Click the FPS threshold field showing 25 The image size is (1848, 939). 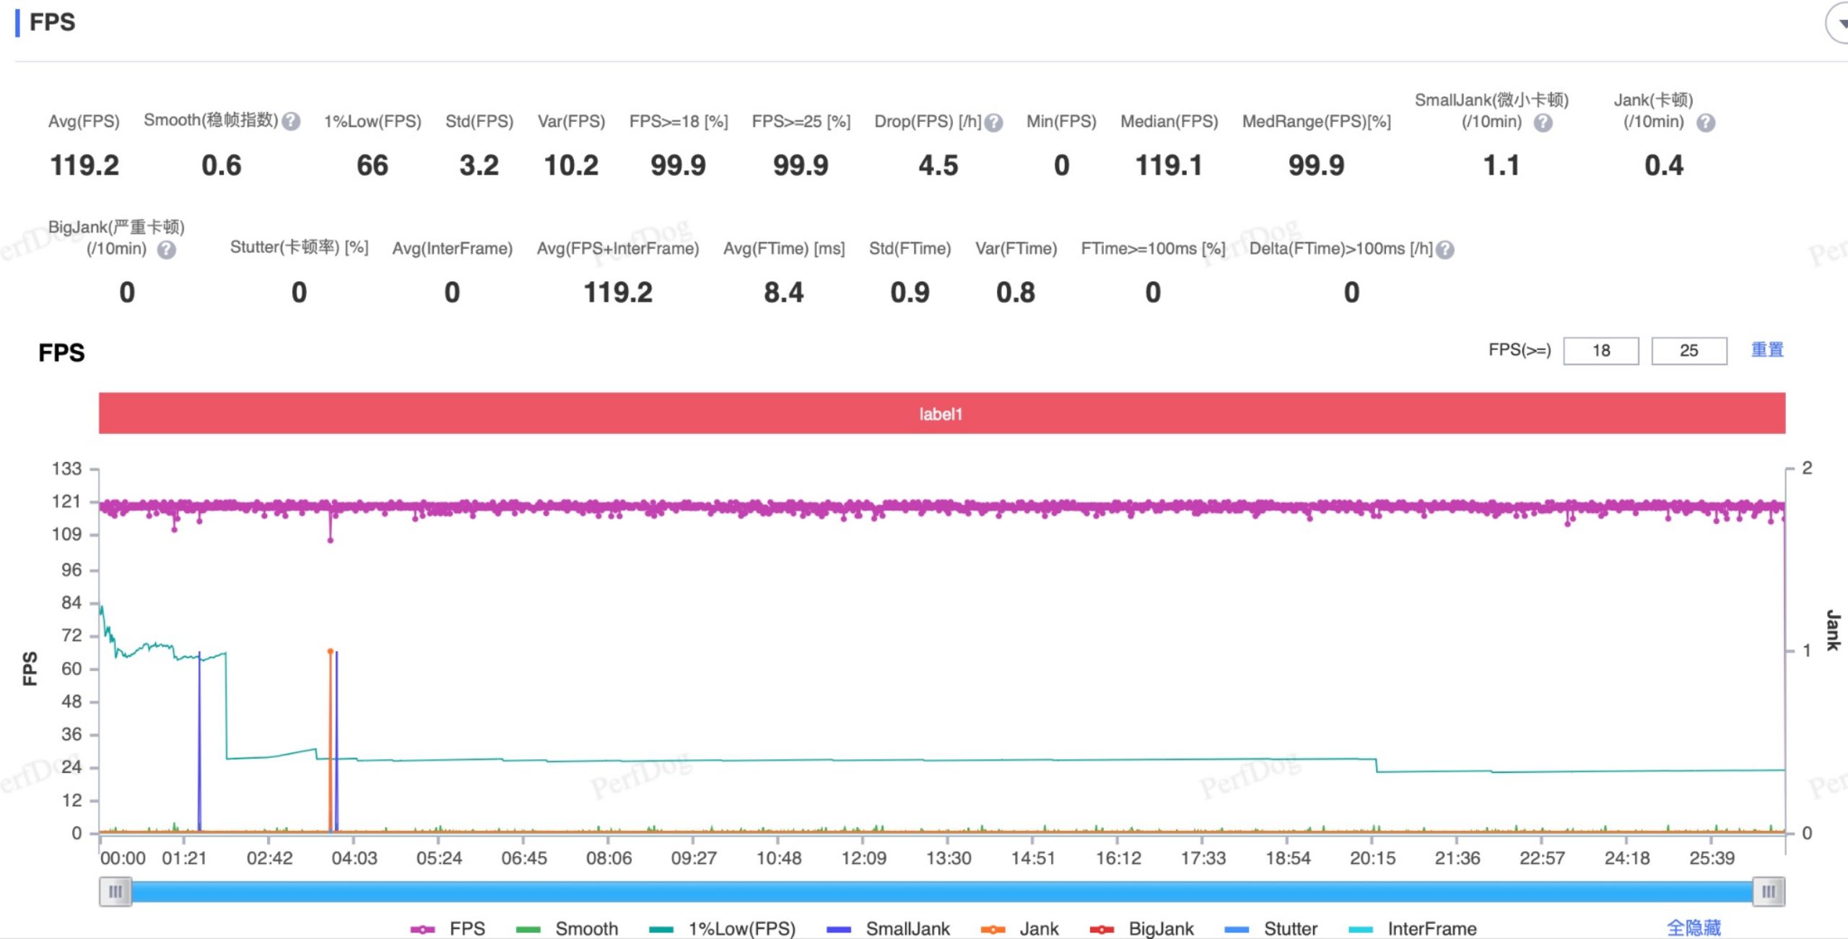click(1689, 351)
